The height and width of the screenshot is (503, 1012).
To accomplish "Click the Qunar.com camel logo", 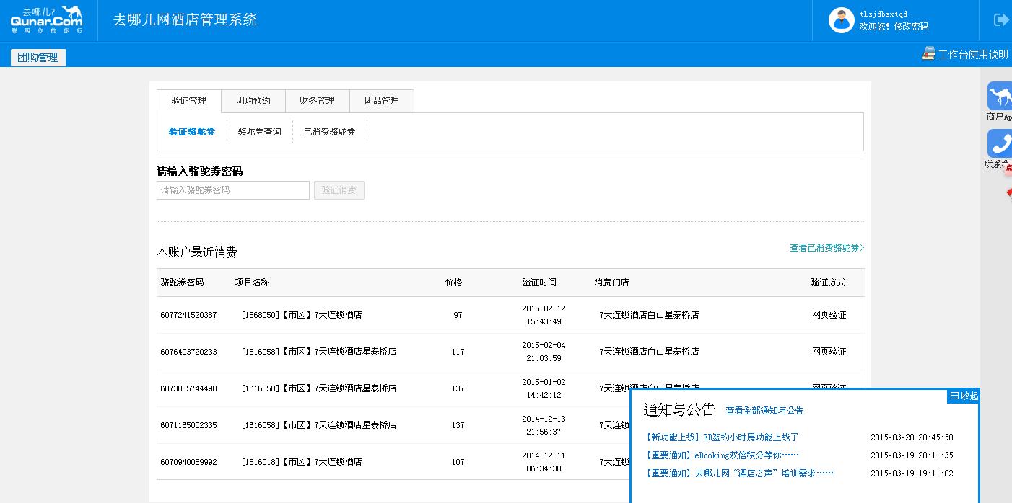I will 47,19.
